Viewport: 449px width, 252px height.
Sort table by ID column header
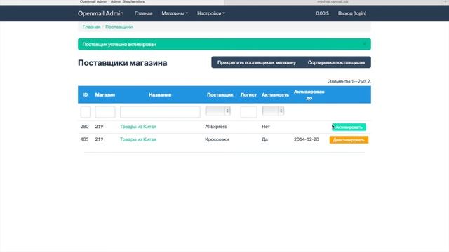click(x=85, y=94)
